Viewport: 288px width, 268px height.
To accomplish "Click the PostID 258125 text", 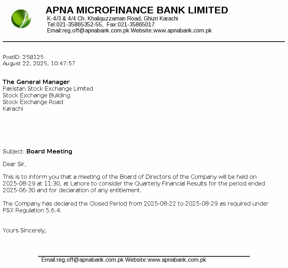I will click(x=23, y=57).
